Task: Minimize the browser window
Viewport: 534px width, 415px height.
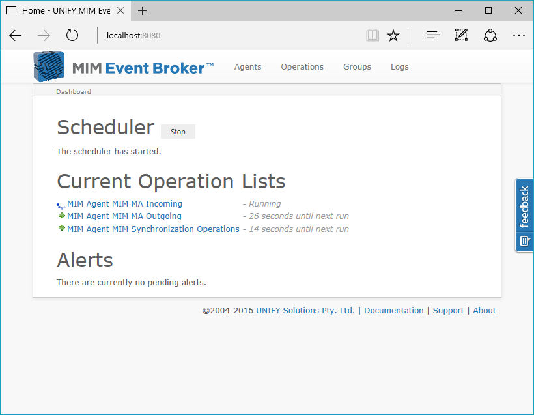Action: click(458, 10)
